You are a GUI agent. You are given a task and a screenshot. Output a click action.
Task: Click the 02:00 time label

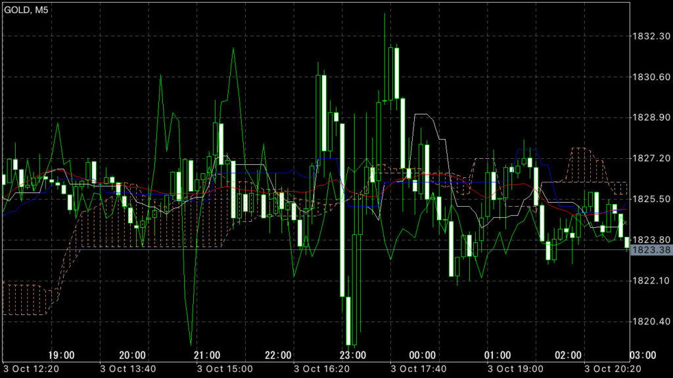(x=569, y=355)
